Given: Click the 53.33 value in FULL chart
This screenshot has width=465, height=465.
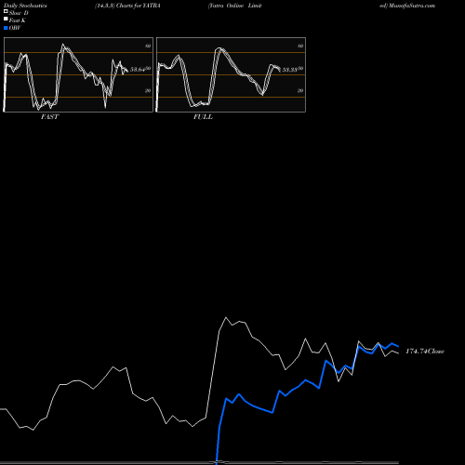Looking at the screenshot, I should [x=290, y=70].
